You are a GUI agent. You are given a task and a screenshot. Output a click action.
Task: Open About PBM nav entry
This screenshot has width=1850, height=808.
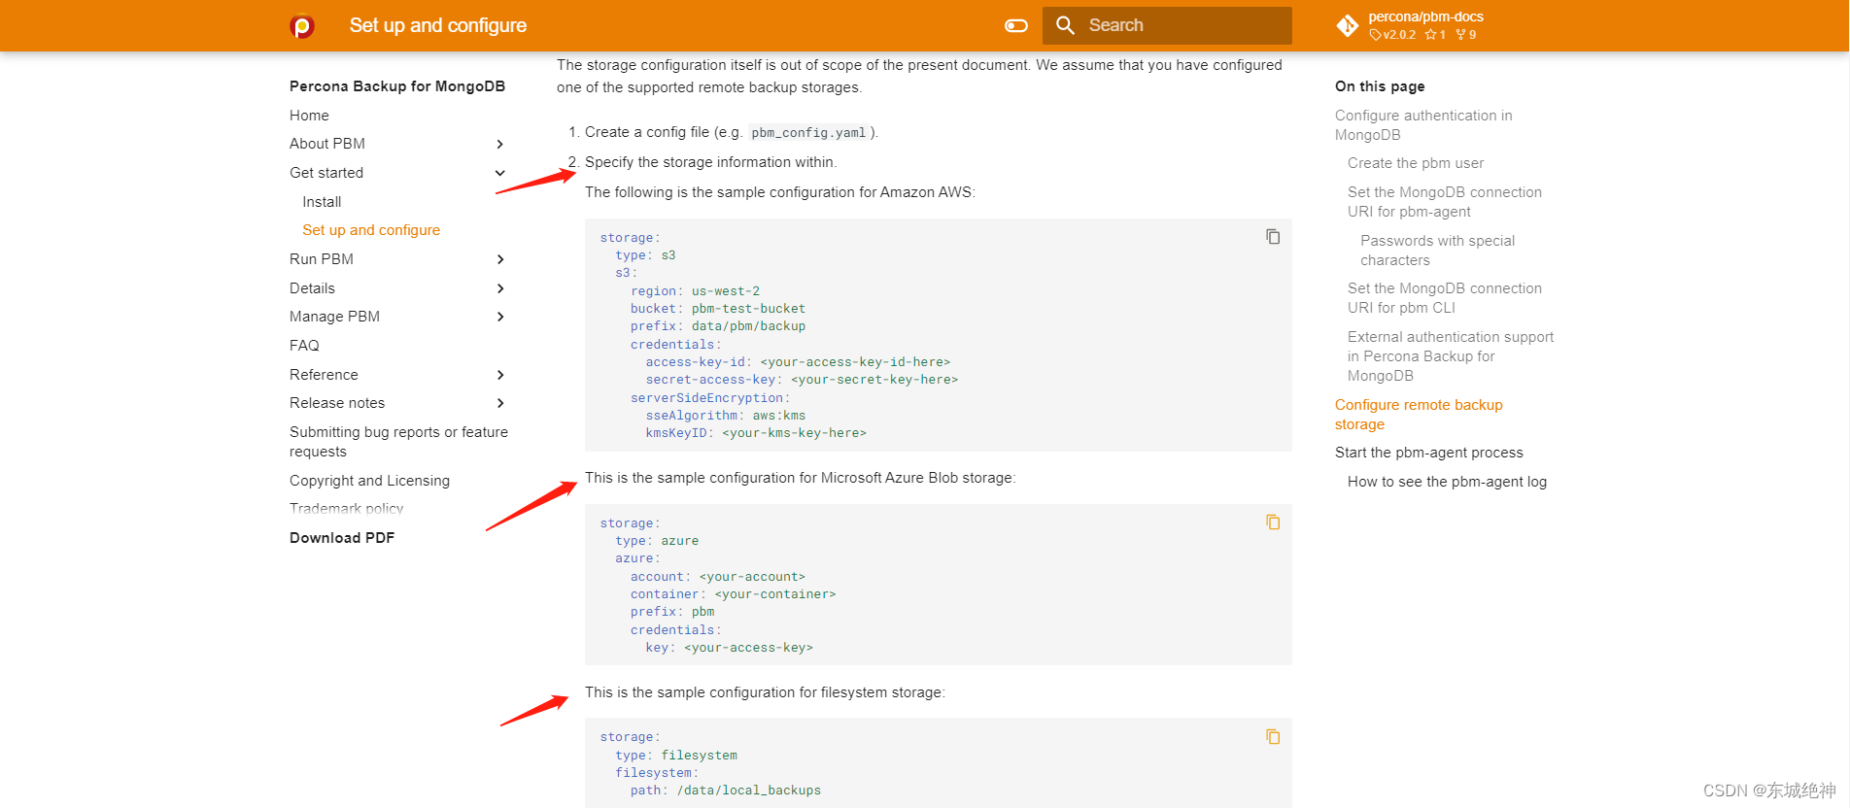(327, 144)
